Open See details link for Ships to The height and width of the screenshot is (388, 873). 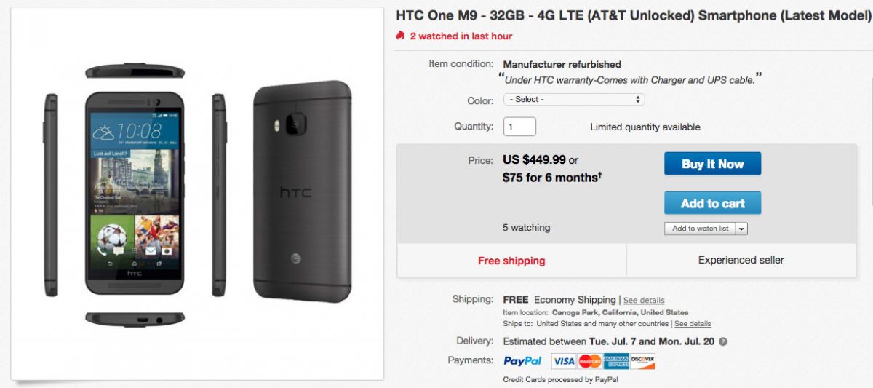(x=693, y=324)
